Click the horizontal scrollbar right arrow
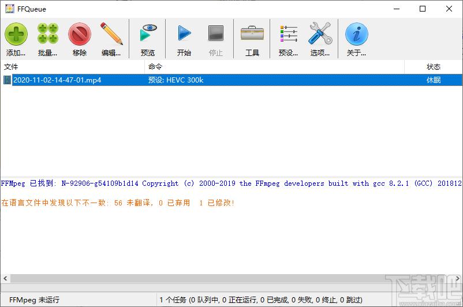 pos(457,278)
